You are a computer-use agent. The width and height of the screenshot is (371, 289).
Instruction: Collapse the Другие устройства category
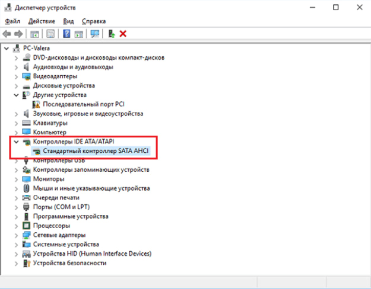click(x=16, y=95)
